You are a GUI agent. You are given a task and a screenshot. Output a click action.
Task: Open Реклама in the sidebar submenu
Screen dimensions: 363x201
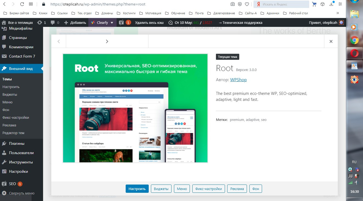pyautogui.click(x=9, y=125)
